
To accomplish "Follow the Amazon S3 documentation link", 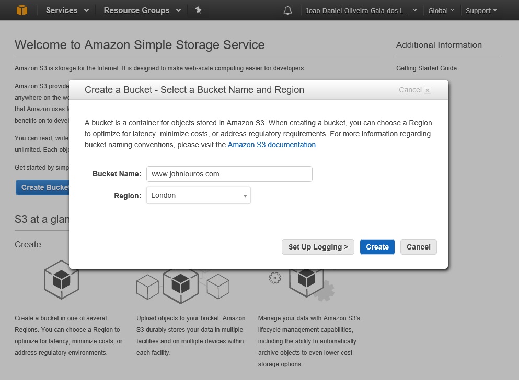I will [271, 145].
